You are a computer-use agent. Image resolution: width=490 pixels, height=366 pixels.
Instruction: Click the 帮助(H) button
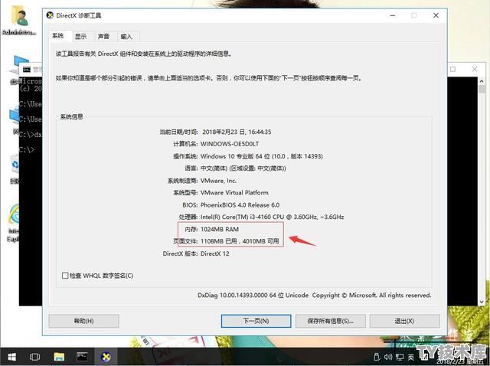coord(83,321)
